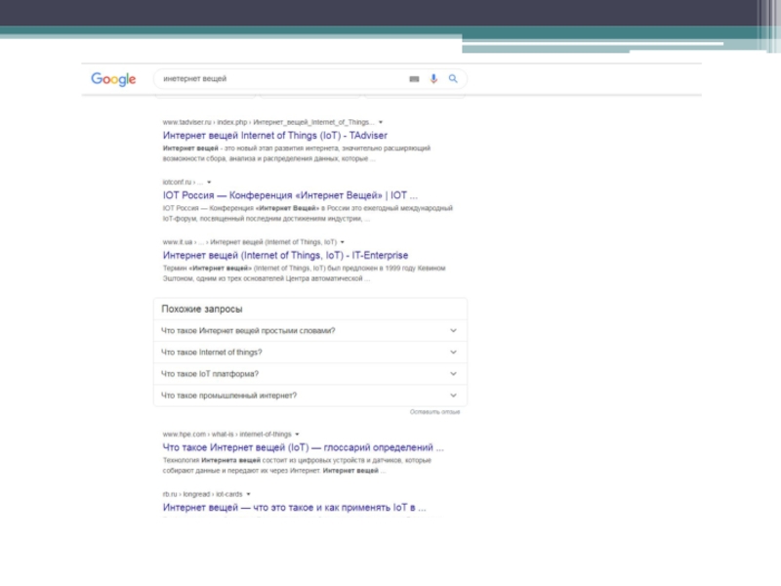Click the blue magnifier search icon
781x586 pixels.
[453, 79]
